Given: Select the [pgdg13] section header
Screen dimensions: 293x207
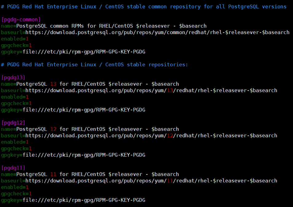Looking at the screenshot, I should (13, 77).
